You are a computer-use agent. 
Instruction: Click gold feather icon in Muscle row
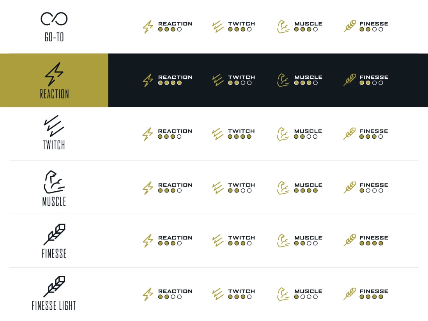(x=350, y=188)
